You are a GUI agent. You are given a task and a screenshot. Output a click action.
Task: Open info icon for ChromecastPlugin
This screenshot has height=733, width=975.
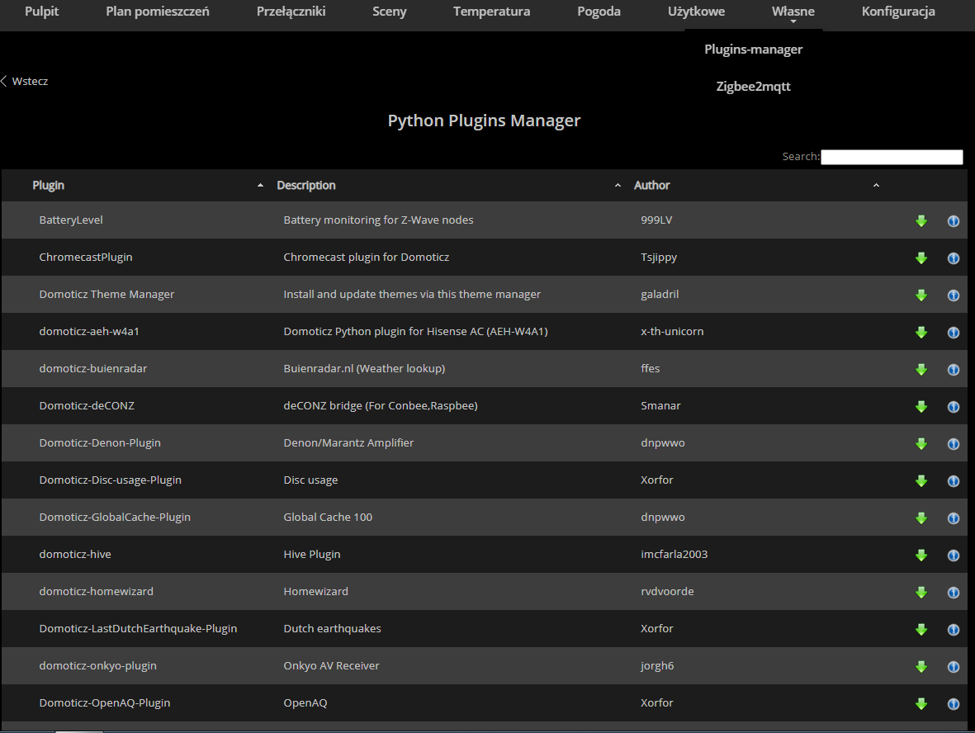(x=953, y=258)
